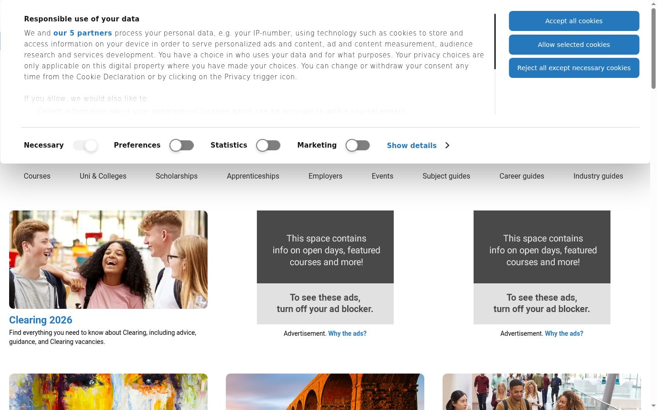The image size is (657, 410).
Task: Open Industry guides menu
Action: coord(598,176)
